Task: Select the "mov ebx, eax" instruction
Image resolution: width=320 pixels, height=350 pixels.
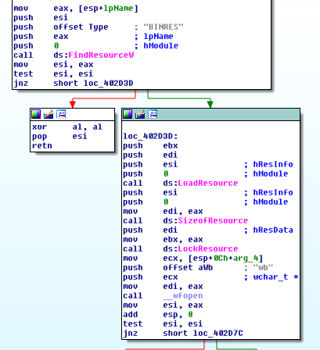Action: pyautogui.click(x=163, y=239)
